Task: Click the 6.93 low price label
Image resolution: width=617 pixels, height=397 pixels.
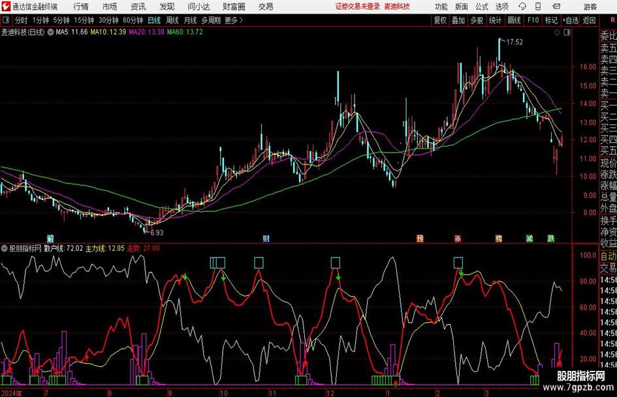Action: [157, 233]
